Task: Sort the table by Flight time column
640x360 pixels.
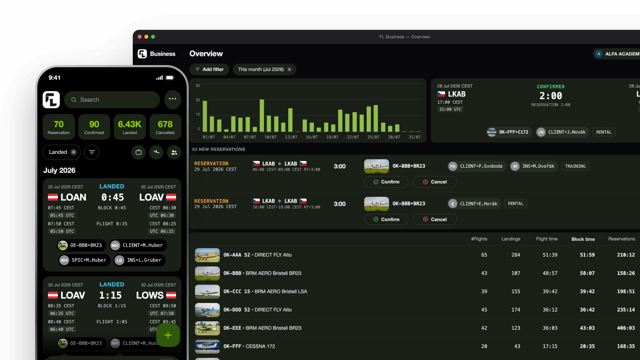Action: 547,239
